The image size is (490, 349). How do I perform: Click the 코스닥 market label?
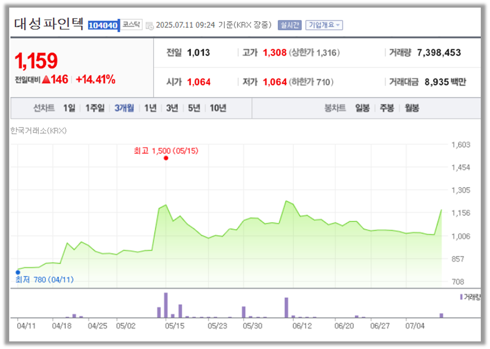(x=132, y=25)
